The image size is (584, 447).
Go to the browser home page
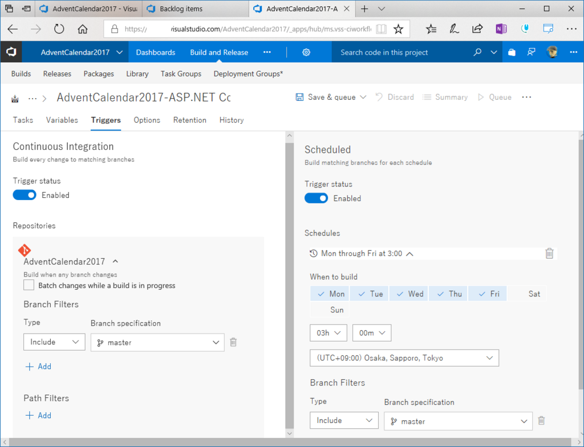tap(82, 29)
